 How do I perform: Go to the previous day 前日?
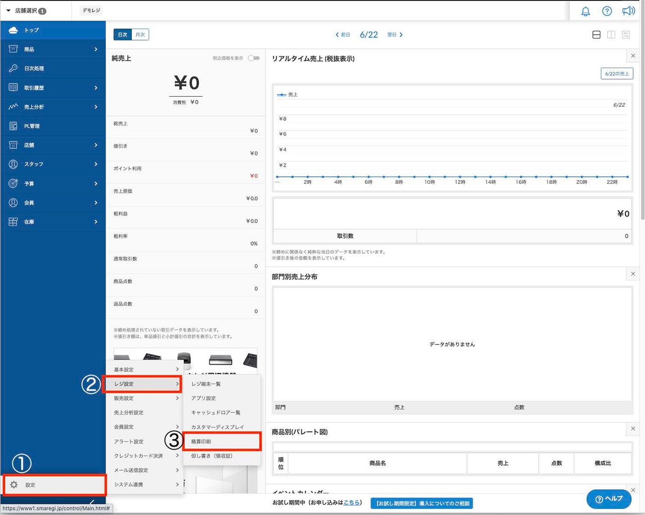tap(343, 35)
